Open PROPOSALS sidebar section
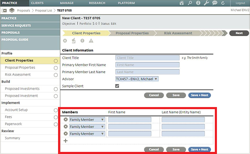Image resolution: width=250 pixels, height=154 pixels. 30,33
